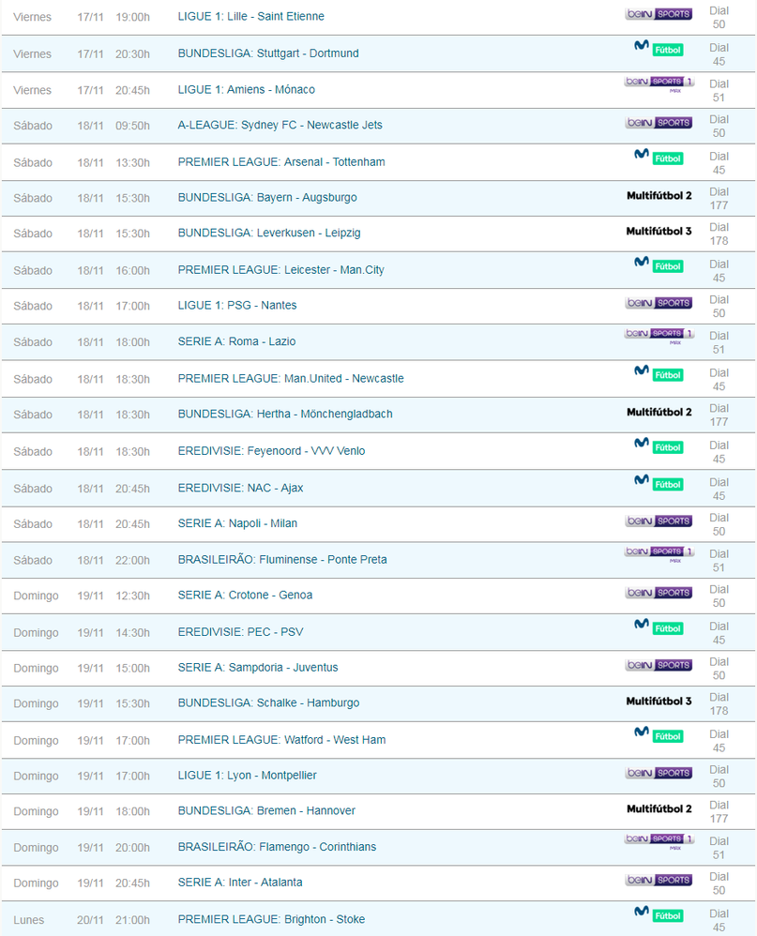
Task: Select PREMIER LEAGUE: Watford - West Ham text
Action: 281,740
